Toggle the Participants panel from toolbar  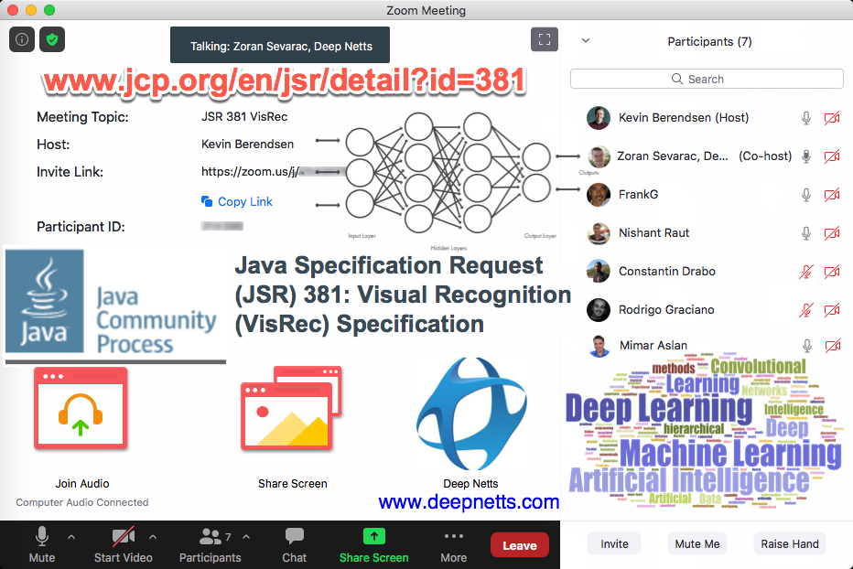pos(210,544)
